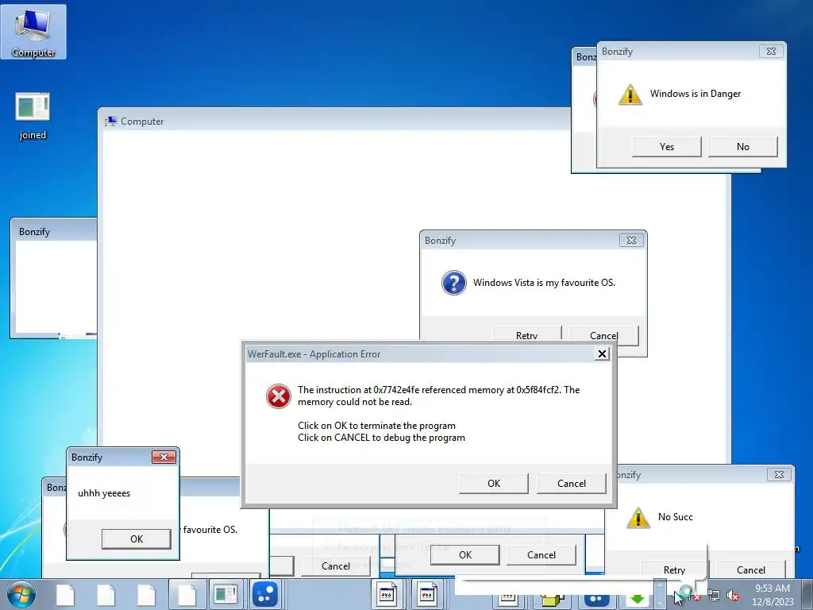
Task: Click Cancel in the No Succ dialog
Action: [751, 569]
